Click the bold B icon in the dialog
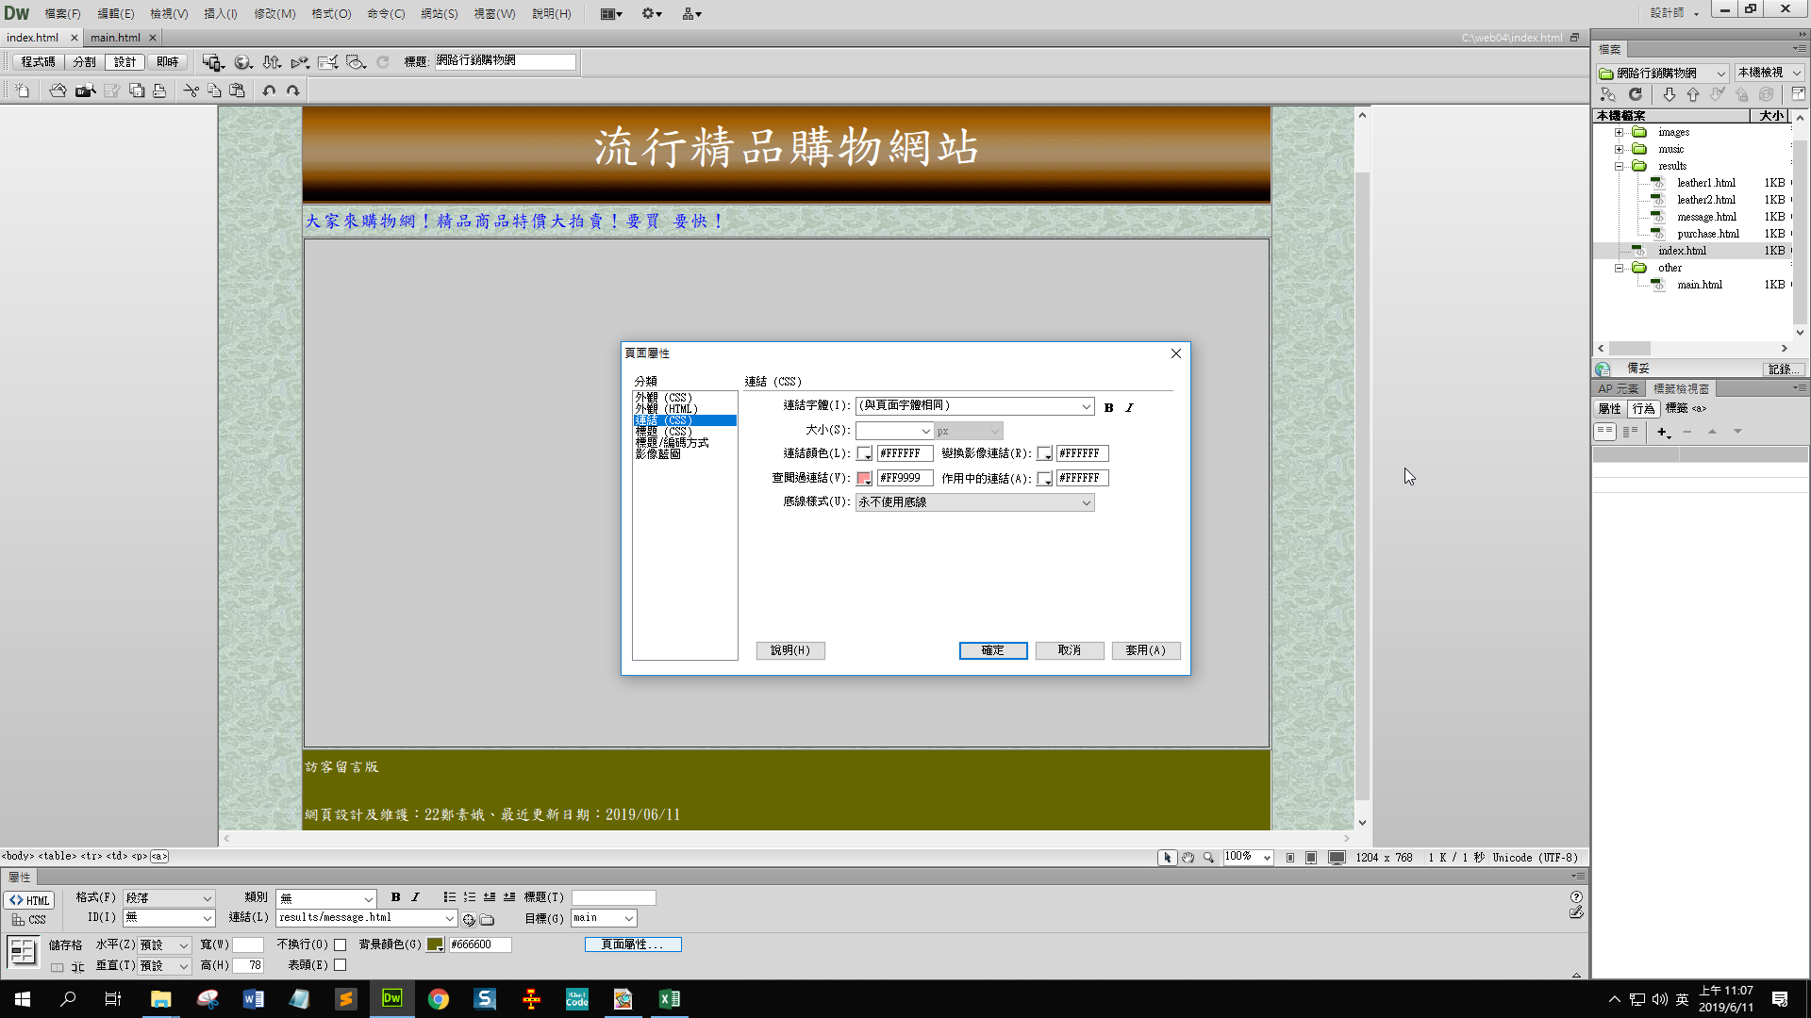This screenshot has width=1811, height=1018. (1108, 407)
